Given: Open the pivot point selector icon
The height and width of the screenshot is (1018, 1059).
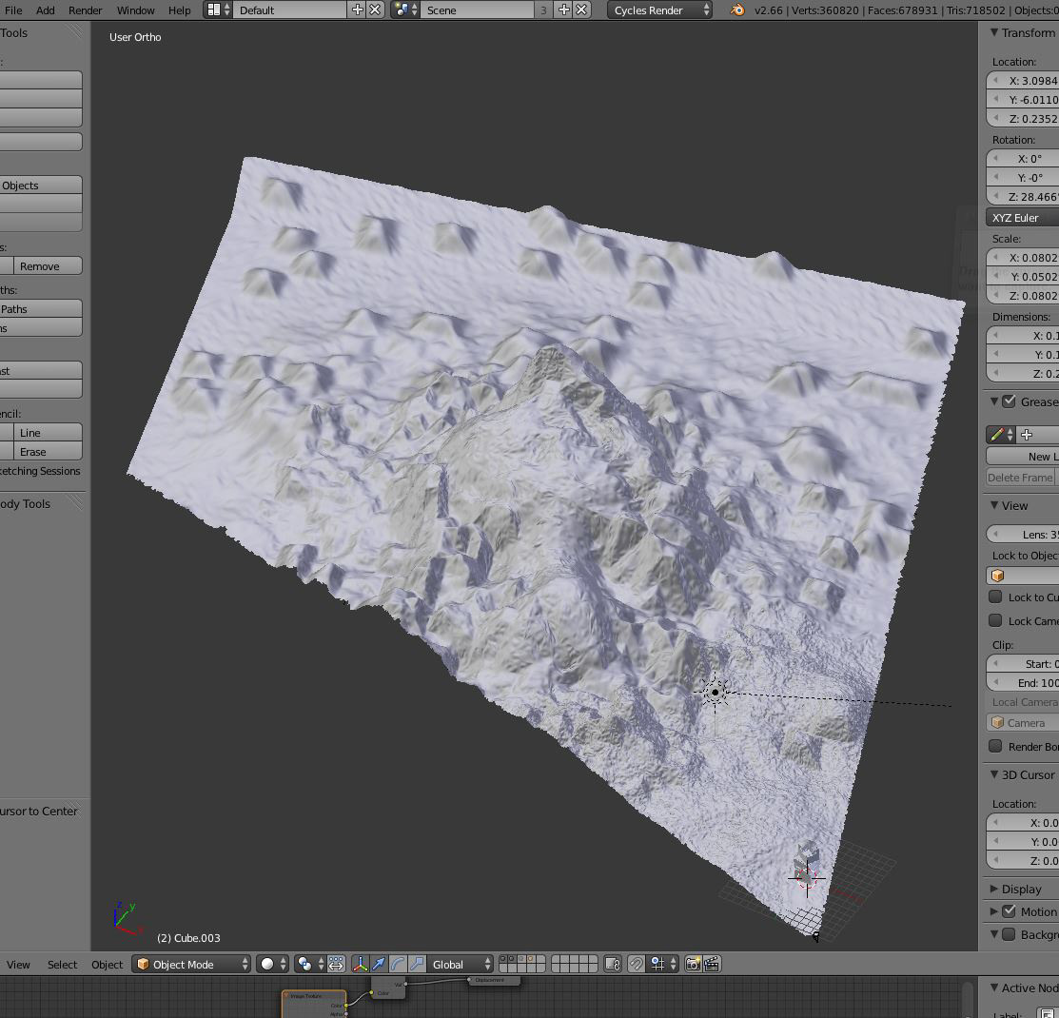Looking at the screenshot, I should click(311, 964).
